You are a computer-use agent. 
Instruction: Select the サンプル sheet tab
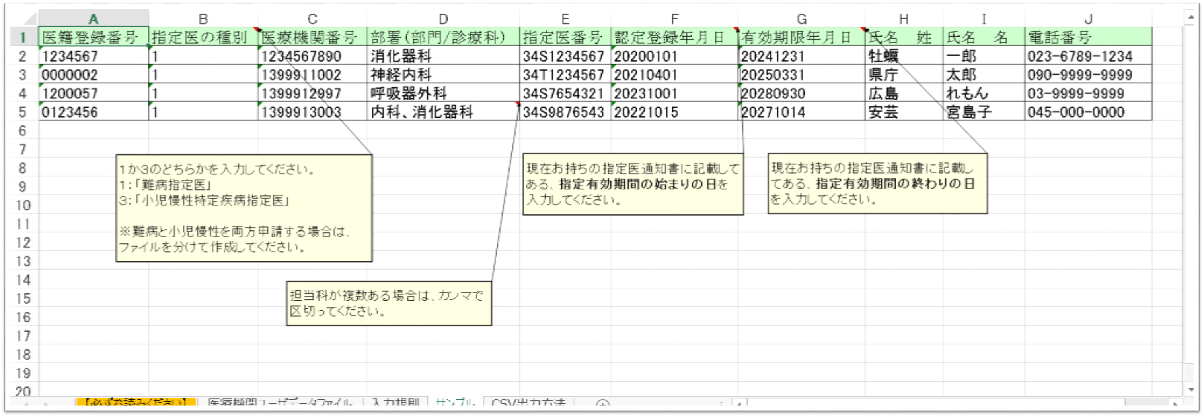(x=455, y=402)
